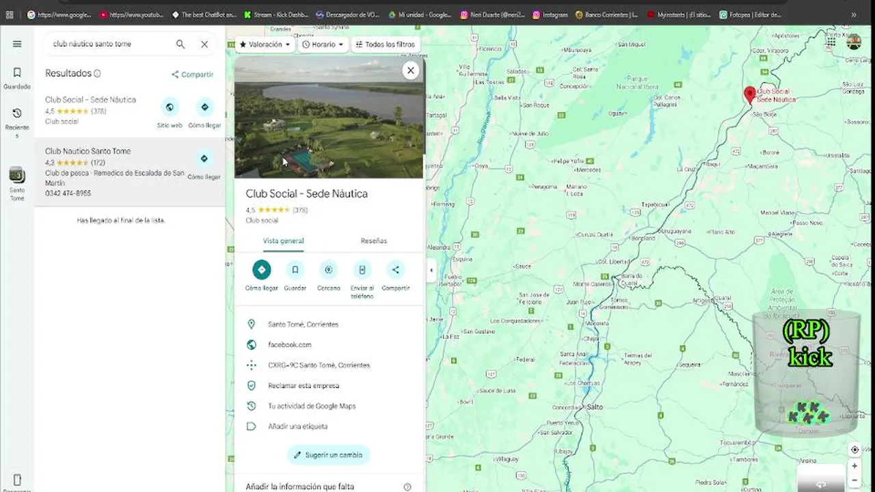Open the YouTube bookmark
The width and height of the screenshot is (875, 492).
[131, 14]
